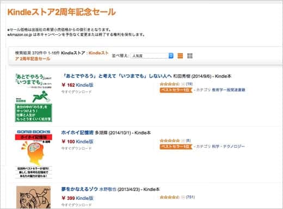Switch to grid view icon

coord(190,55)
